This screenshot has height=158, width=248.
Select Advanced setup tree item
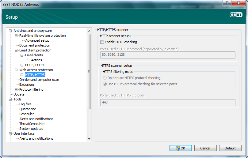(x=37, y=40)
